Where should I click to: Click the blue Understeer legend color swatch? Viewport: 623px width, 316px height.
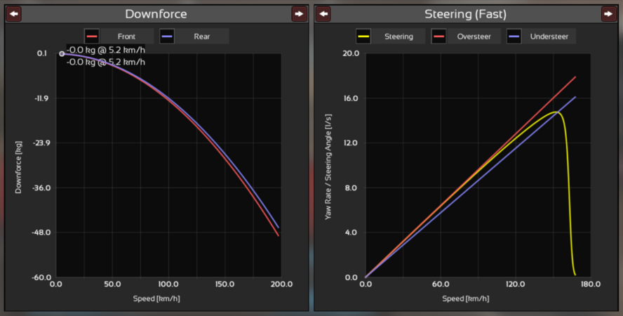tap(514, 37)
